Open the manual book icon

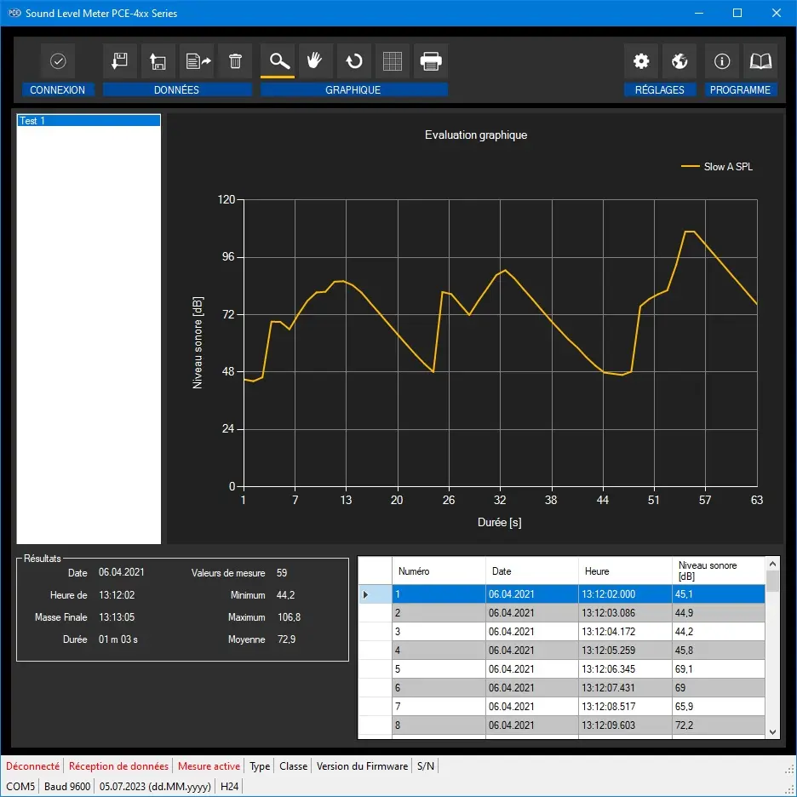pyautogui.click(x=760, y=61)
